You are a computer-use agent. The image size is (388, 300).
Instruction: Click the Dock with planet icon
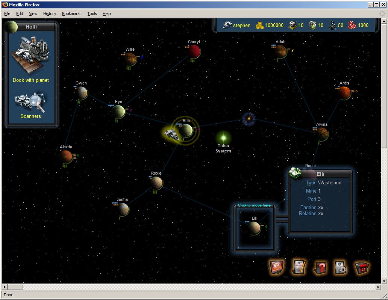30,55
